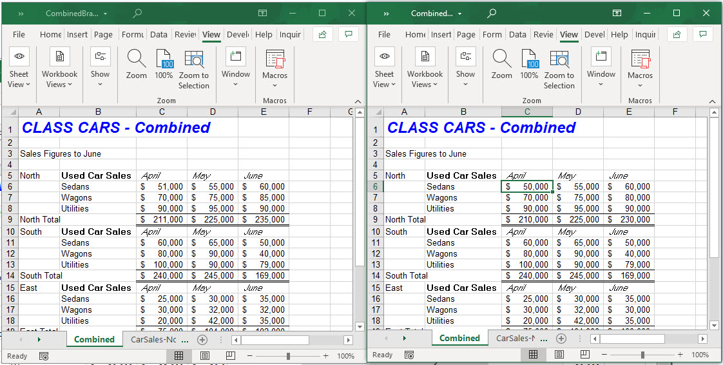Click Share icon in left window ribbon

[322, 35]
